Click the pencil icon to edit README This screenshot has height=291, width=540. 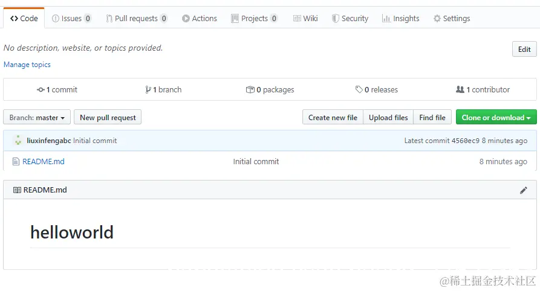[524, 190]
